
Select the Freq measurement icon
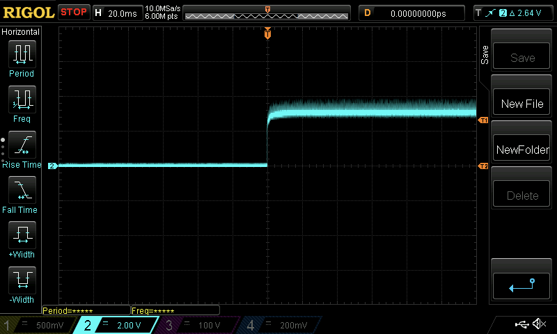22,100
